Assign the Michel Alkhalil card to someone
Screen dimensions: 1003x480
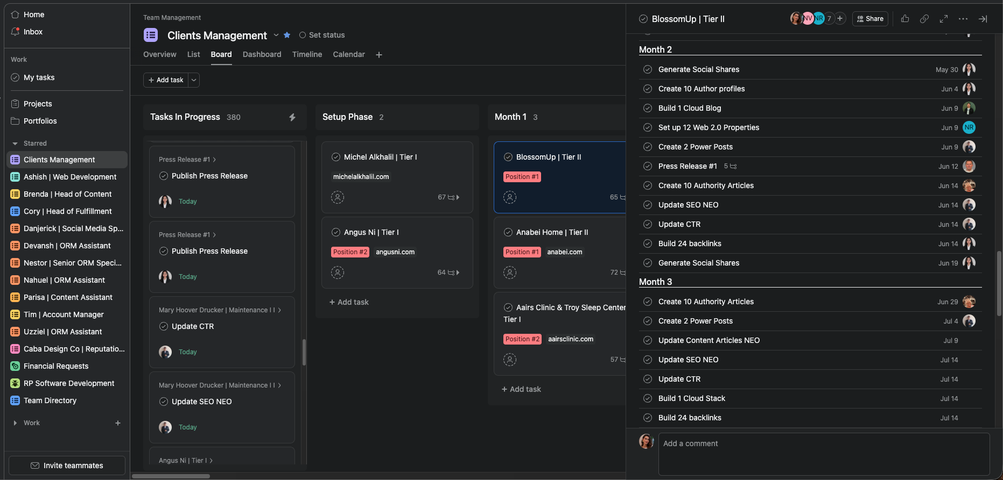(338, 197)
